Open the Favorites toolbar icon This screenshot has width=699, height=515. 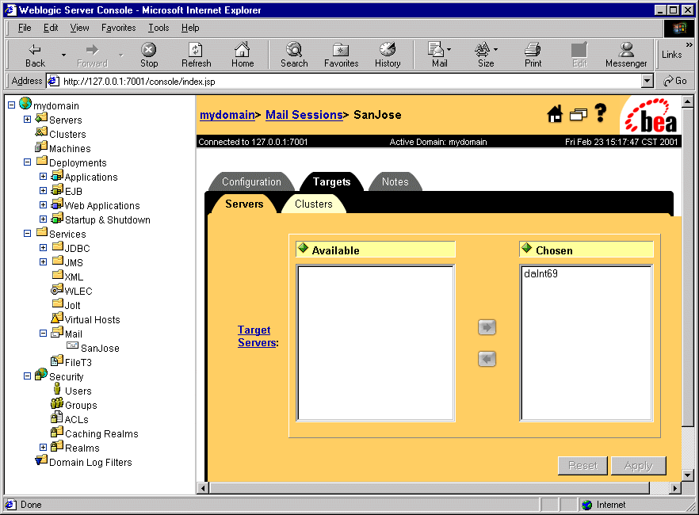point(341,55)
